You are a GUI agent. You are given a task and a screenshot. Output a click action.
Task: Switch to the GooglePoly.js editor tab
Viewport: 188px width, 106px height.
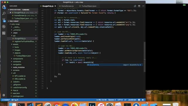coord(48,6)
